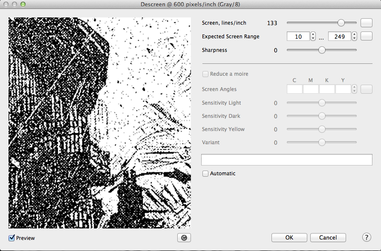Click the Variant slider handle
Viewport: 381px width, 251px height.
click(322, 143)
